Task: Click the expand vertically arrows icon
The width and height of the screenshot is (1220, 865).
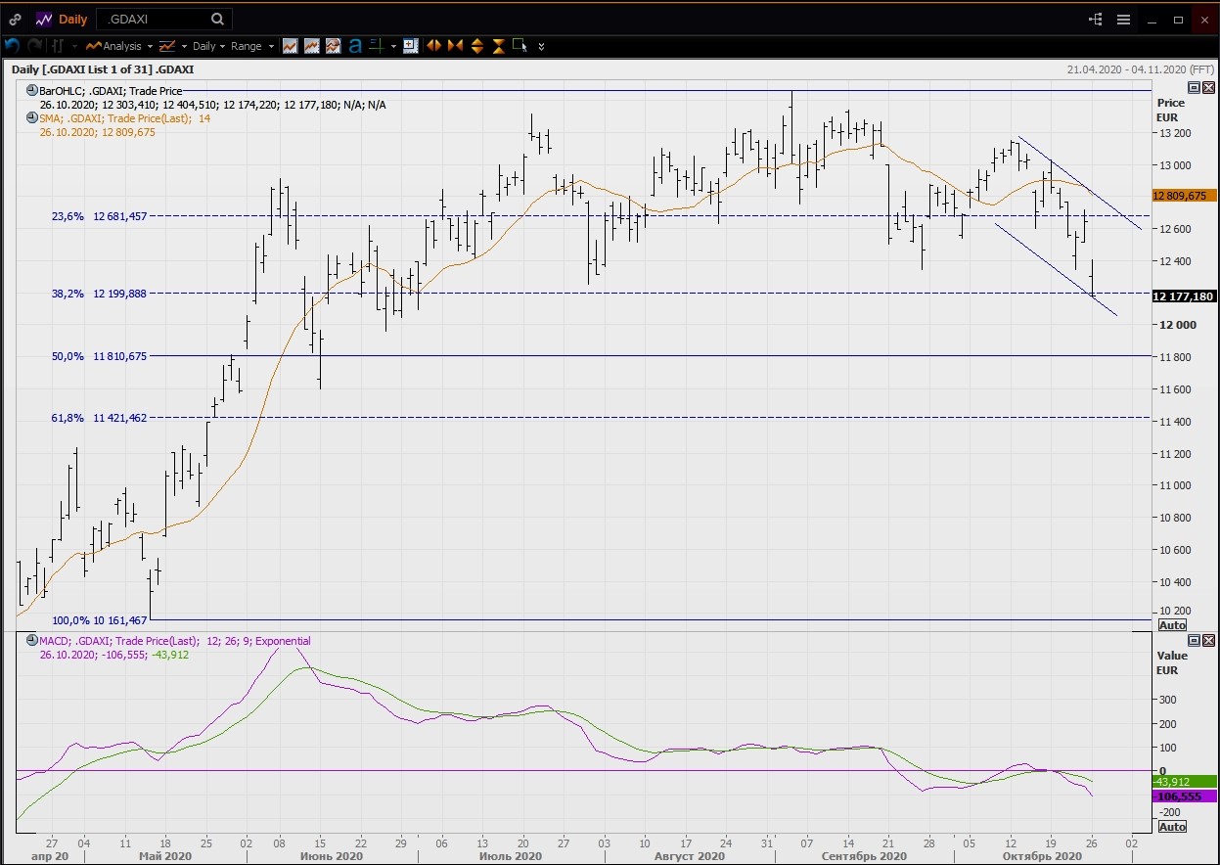Action: coord(476,45)
